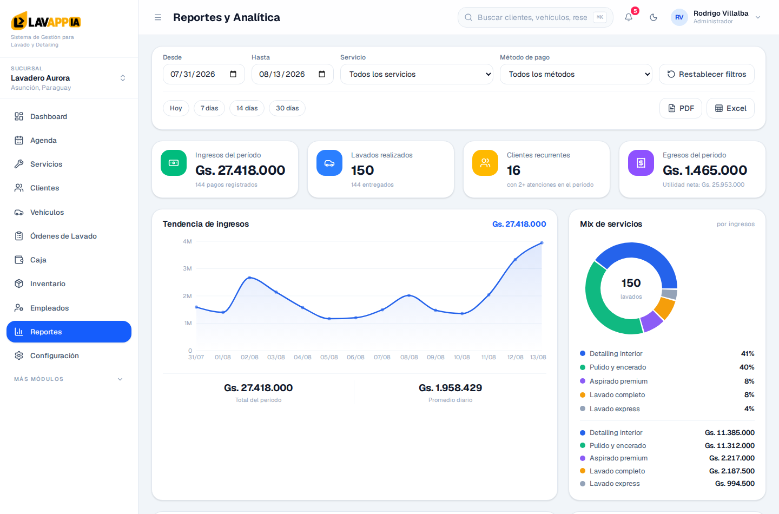This screenshot has width=779, height=514.
Task: Select the 7 días quick range
Action: (209, 108)
